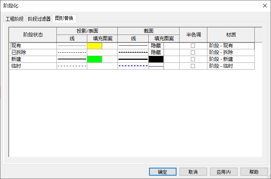Select the 临时 phase status row
Image resolution: width=271 pixels, height=179 pixels.
[x=33, y=66]
